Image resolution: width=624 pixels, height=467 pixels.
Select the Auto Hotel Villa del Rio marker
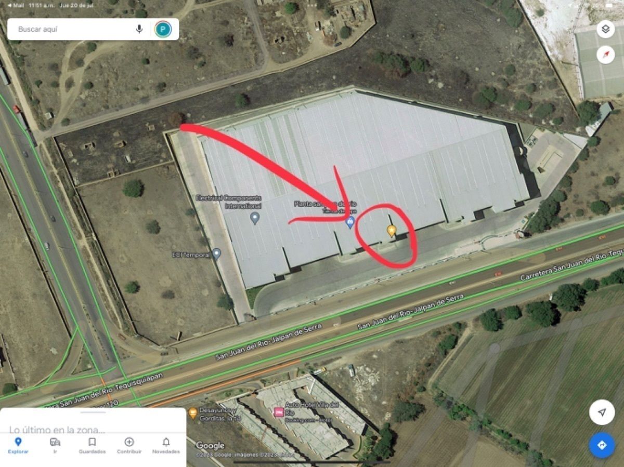(279, 412)
